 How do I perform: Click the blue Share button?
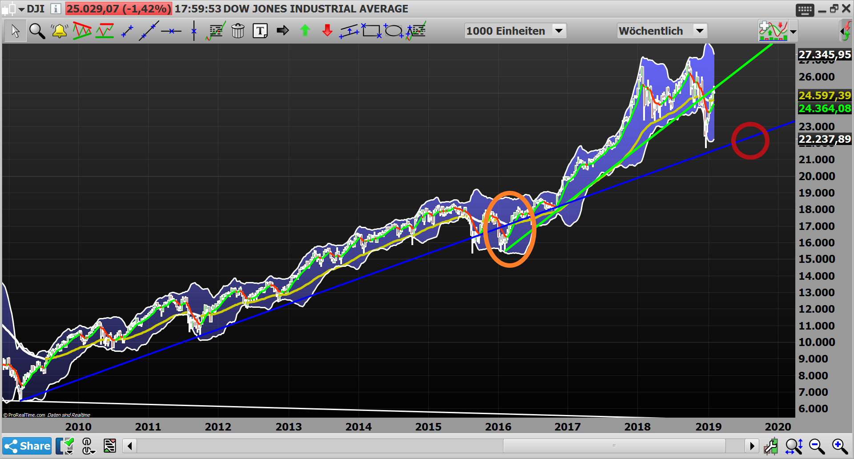[x=27, y=446]
